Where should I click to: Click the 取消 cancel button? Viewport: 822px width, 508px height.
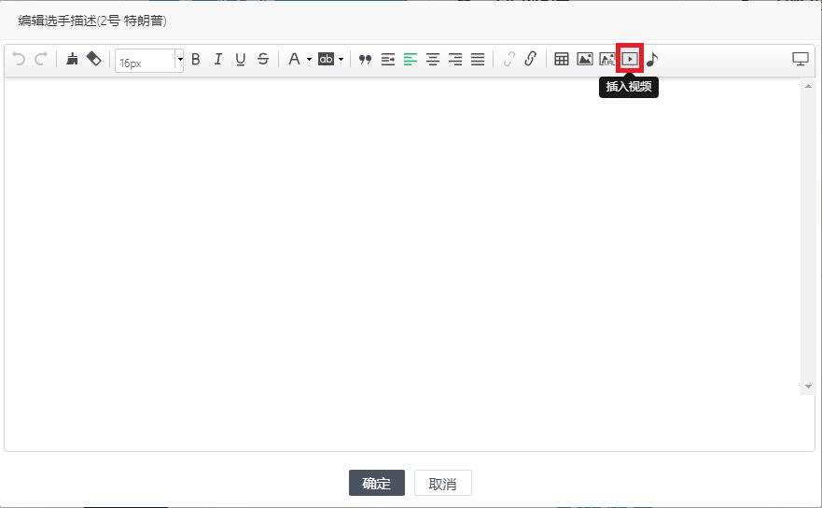coord(443,483)
